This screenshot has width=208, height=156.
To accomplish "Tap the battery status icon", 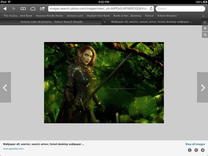I will tap(205, 2).
